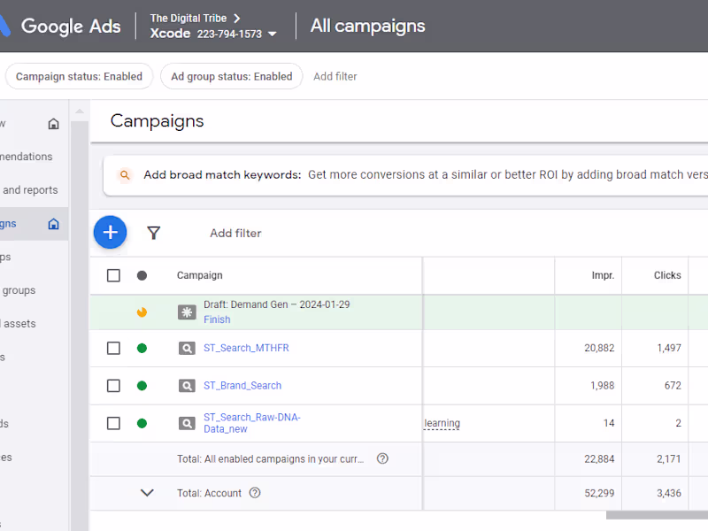
Task: Tick the checkbox for ST_Search_MTHFR
Action: click(x=113, y=348)
